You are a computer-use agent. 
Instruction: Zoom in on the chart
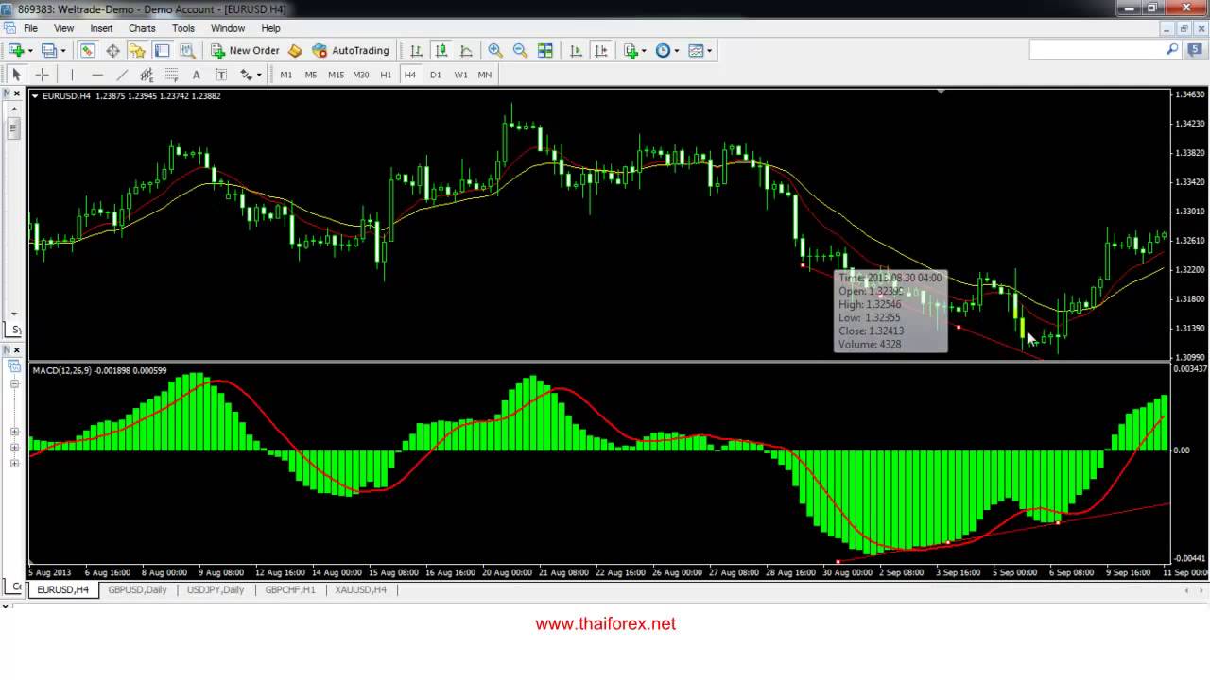tap(495, 50)
